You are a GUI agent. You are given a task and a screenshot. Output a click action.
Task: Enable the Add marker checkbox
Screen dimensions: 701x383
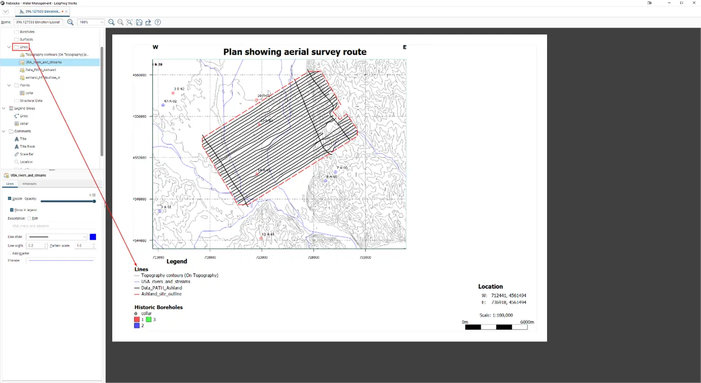tap(10, 253)
